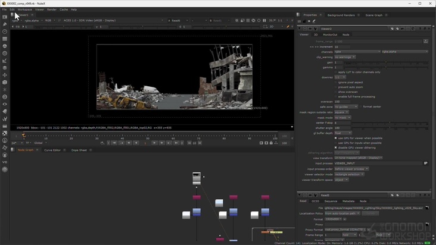Image resolution: width=436 pixels, height=245 pixels.
Task: Open the mask region outside ratio dropdown
Action: pyautogui.click(x=341, y=112)
